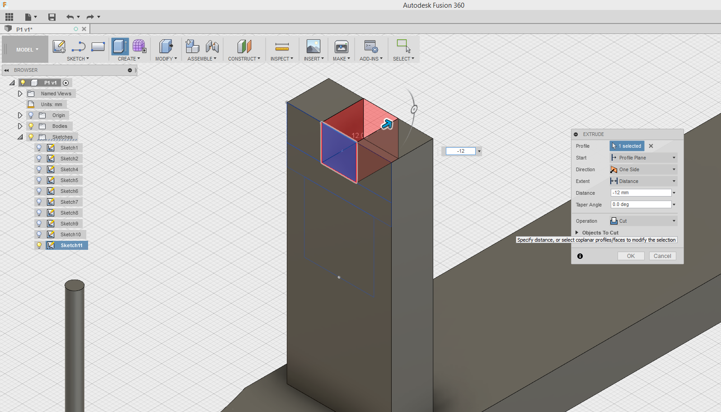Screen dimensions: 721x412
Task: Toggle visibility of Sketch2
Action: pyautogui.click(x=39, y=159)
